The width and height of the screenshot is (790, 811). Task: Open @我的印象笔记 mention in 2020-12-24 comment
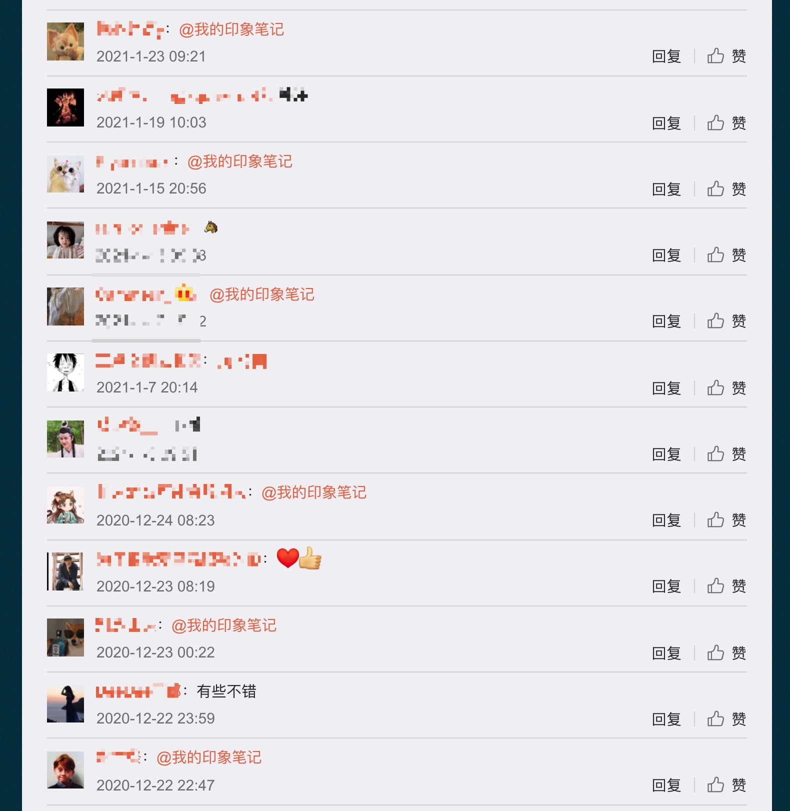click(x=314, y=492)
